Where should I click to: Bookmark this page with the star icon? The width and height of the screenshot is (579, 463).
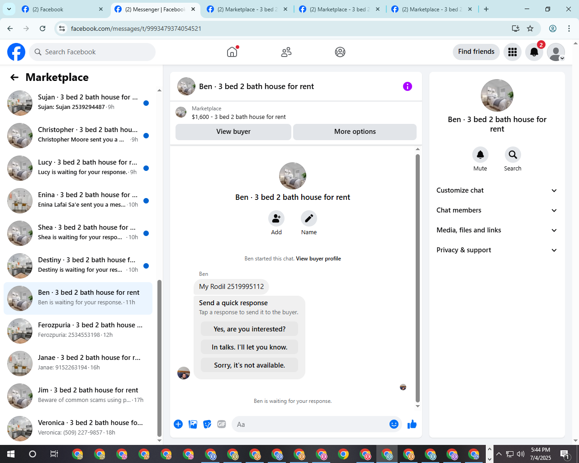point(530,28)
